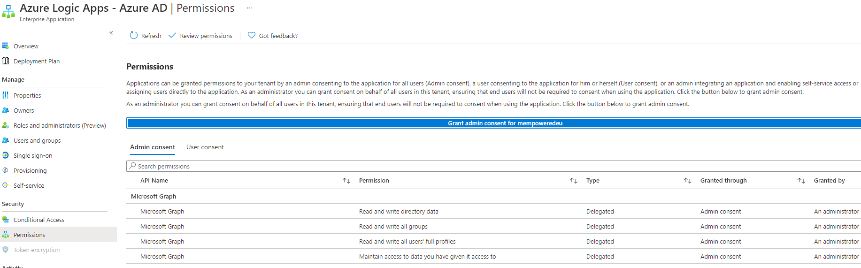Open Roles and administrators (Preview)
This screenshot has height=268, width=861.
tap(60, 125)
